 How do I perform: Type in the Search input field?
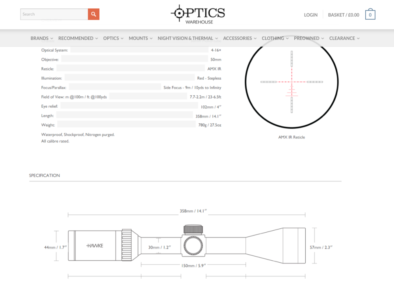pyautogui.click(x=54, y=14)
